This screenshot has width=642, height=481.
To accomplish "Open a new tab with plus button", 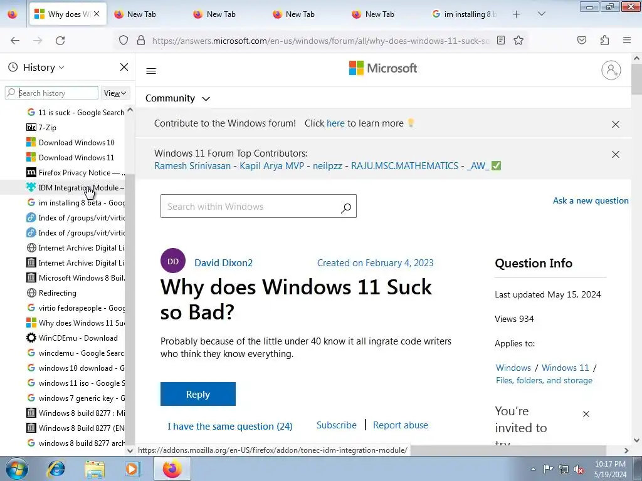I will (517, 14).
